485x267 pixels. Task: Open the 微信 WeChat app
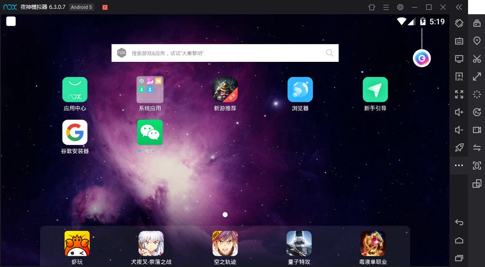(150, 133)
